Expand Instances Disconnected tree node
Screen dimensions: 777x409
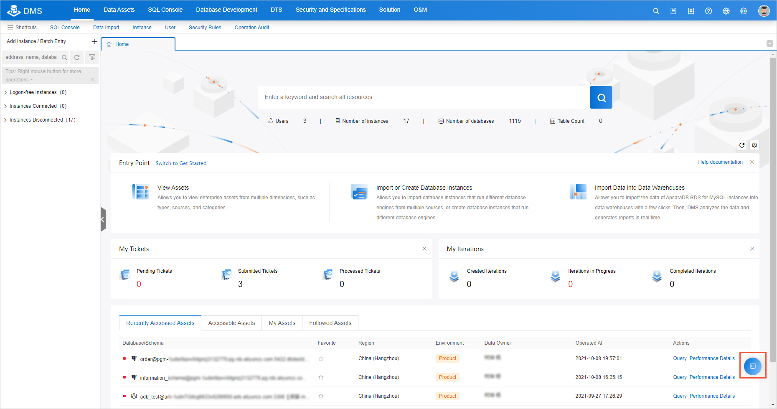pyautogui.click(x=5, y=120)
